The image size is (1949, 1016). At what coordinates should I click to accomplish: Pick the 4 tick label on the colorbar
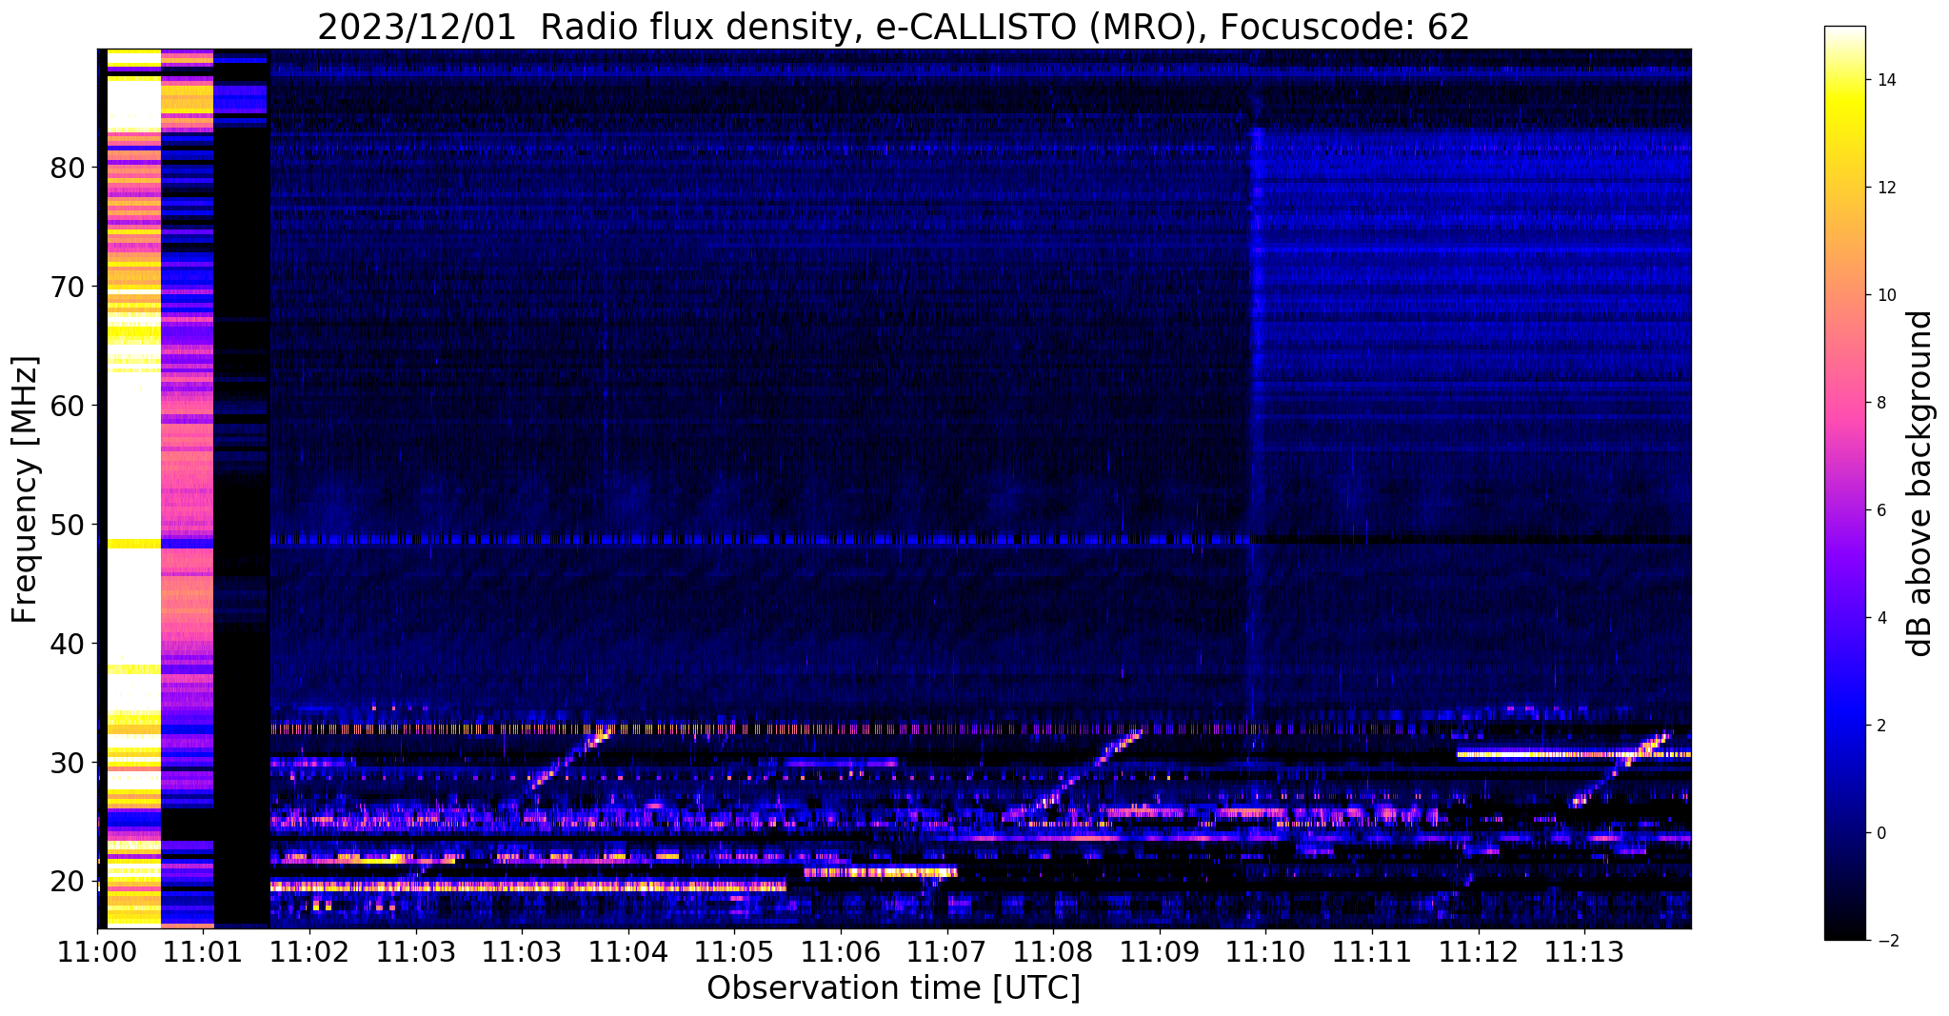[1881, 618]
